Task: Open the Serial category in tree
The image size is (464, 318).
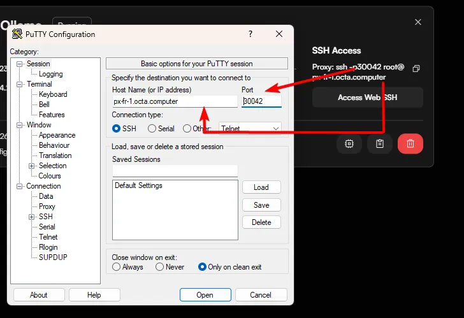Action: coord(47,227)
